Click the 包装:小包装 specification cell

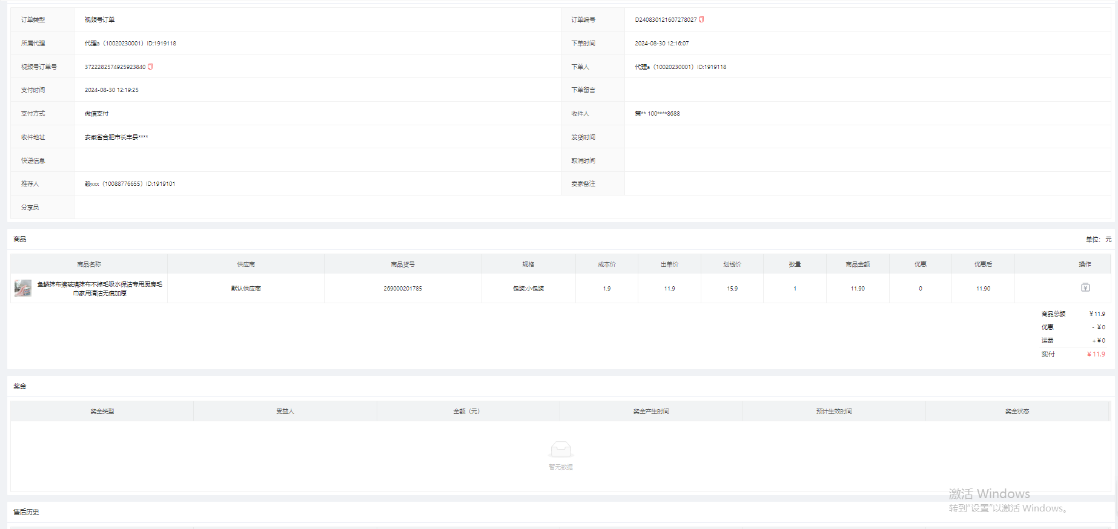point(528,289)
